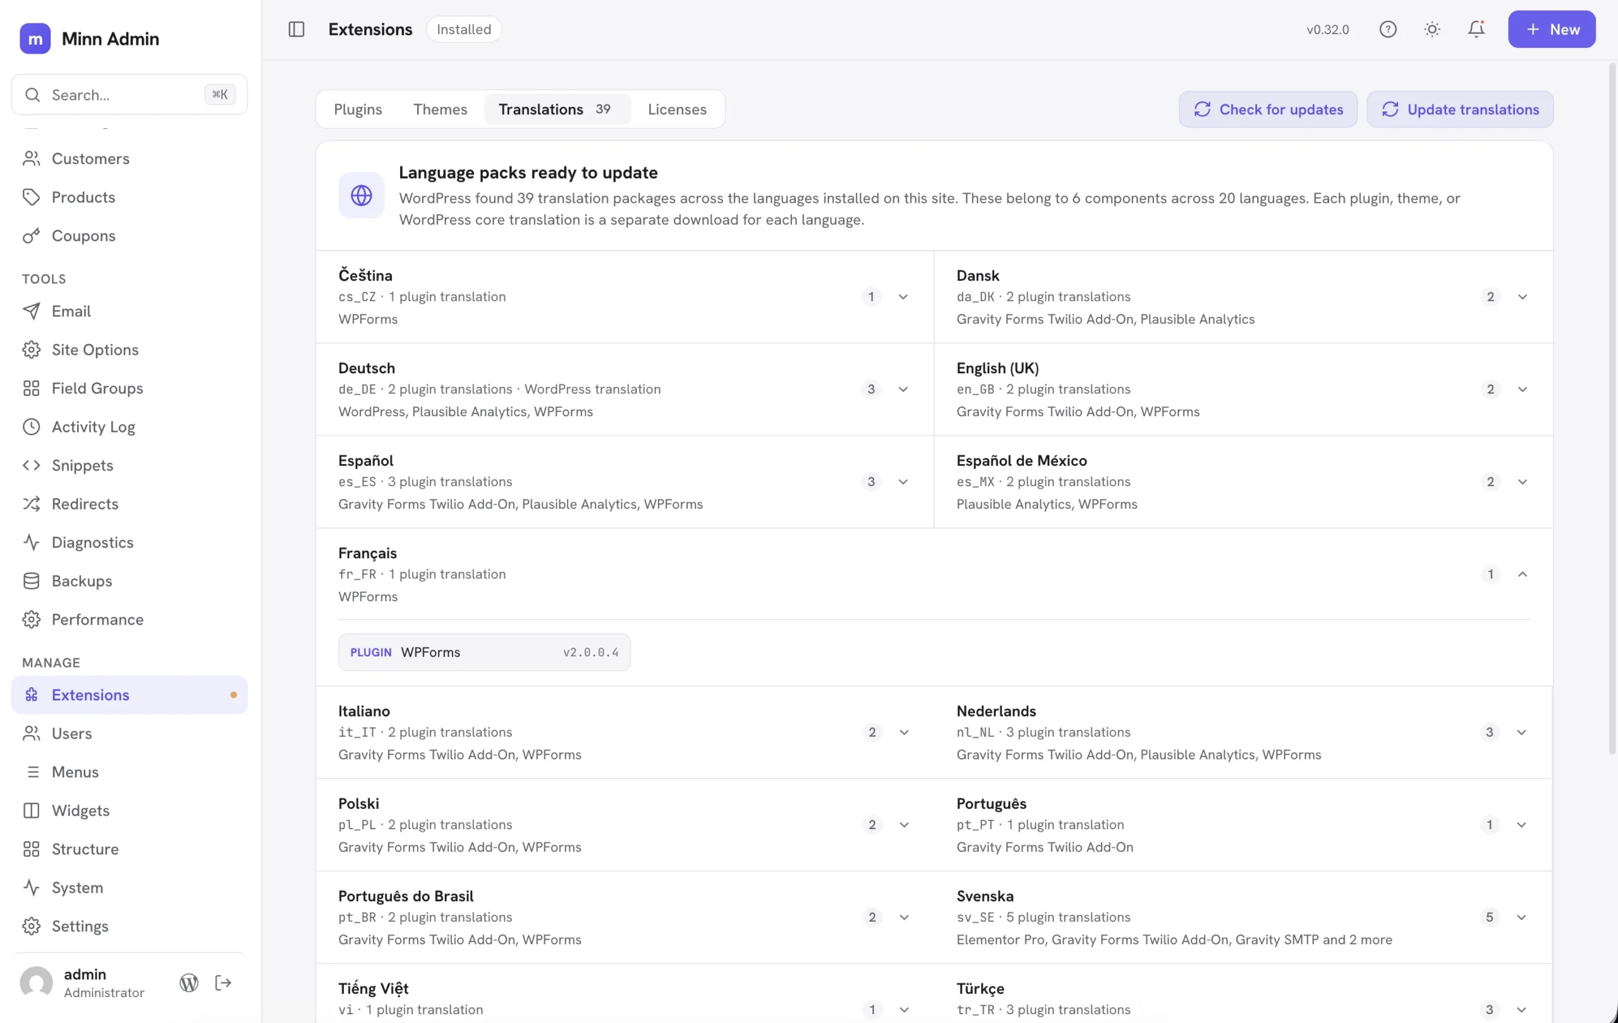Open Products in the sidebar
The image size is (1618, 1023).
(129, 198)
